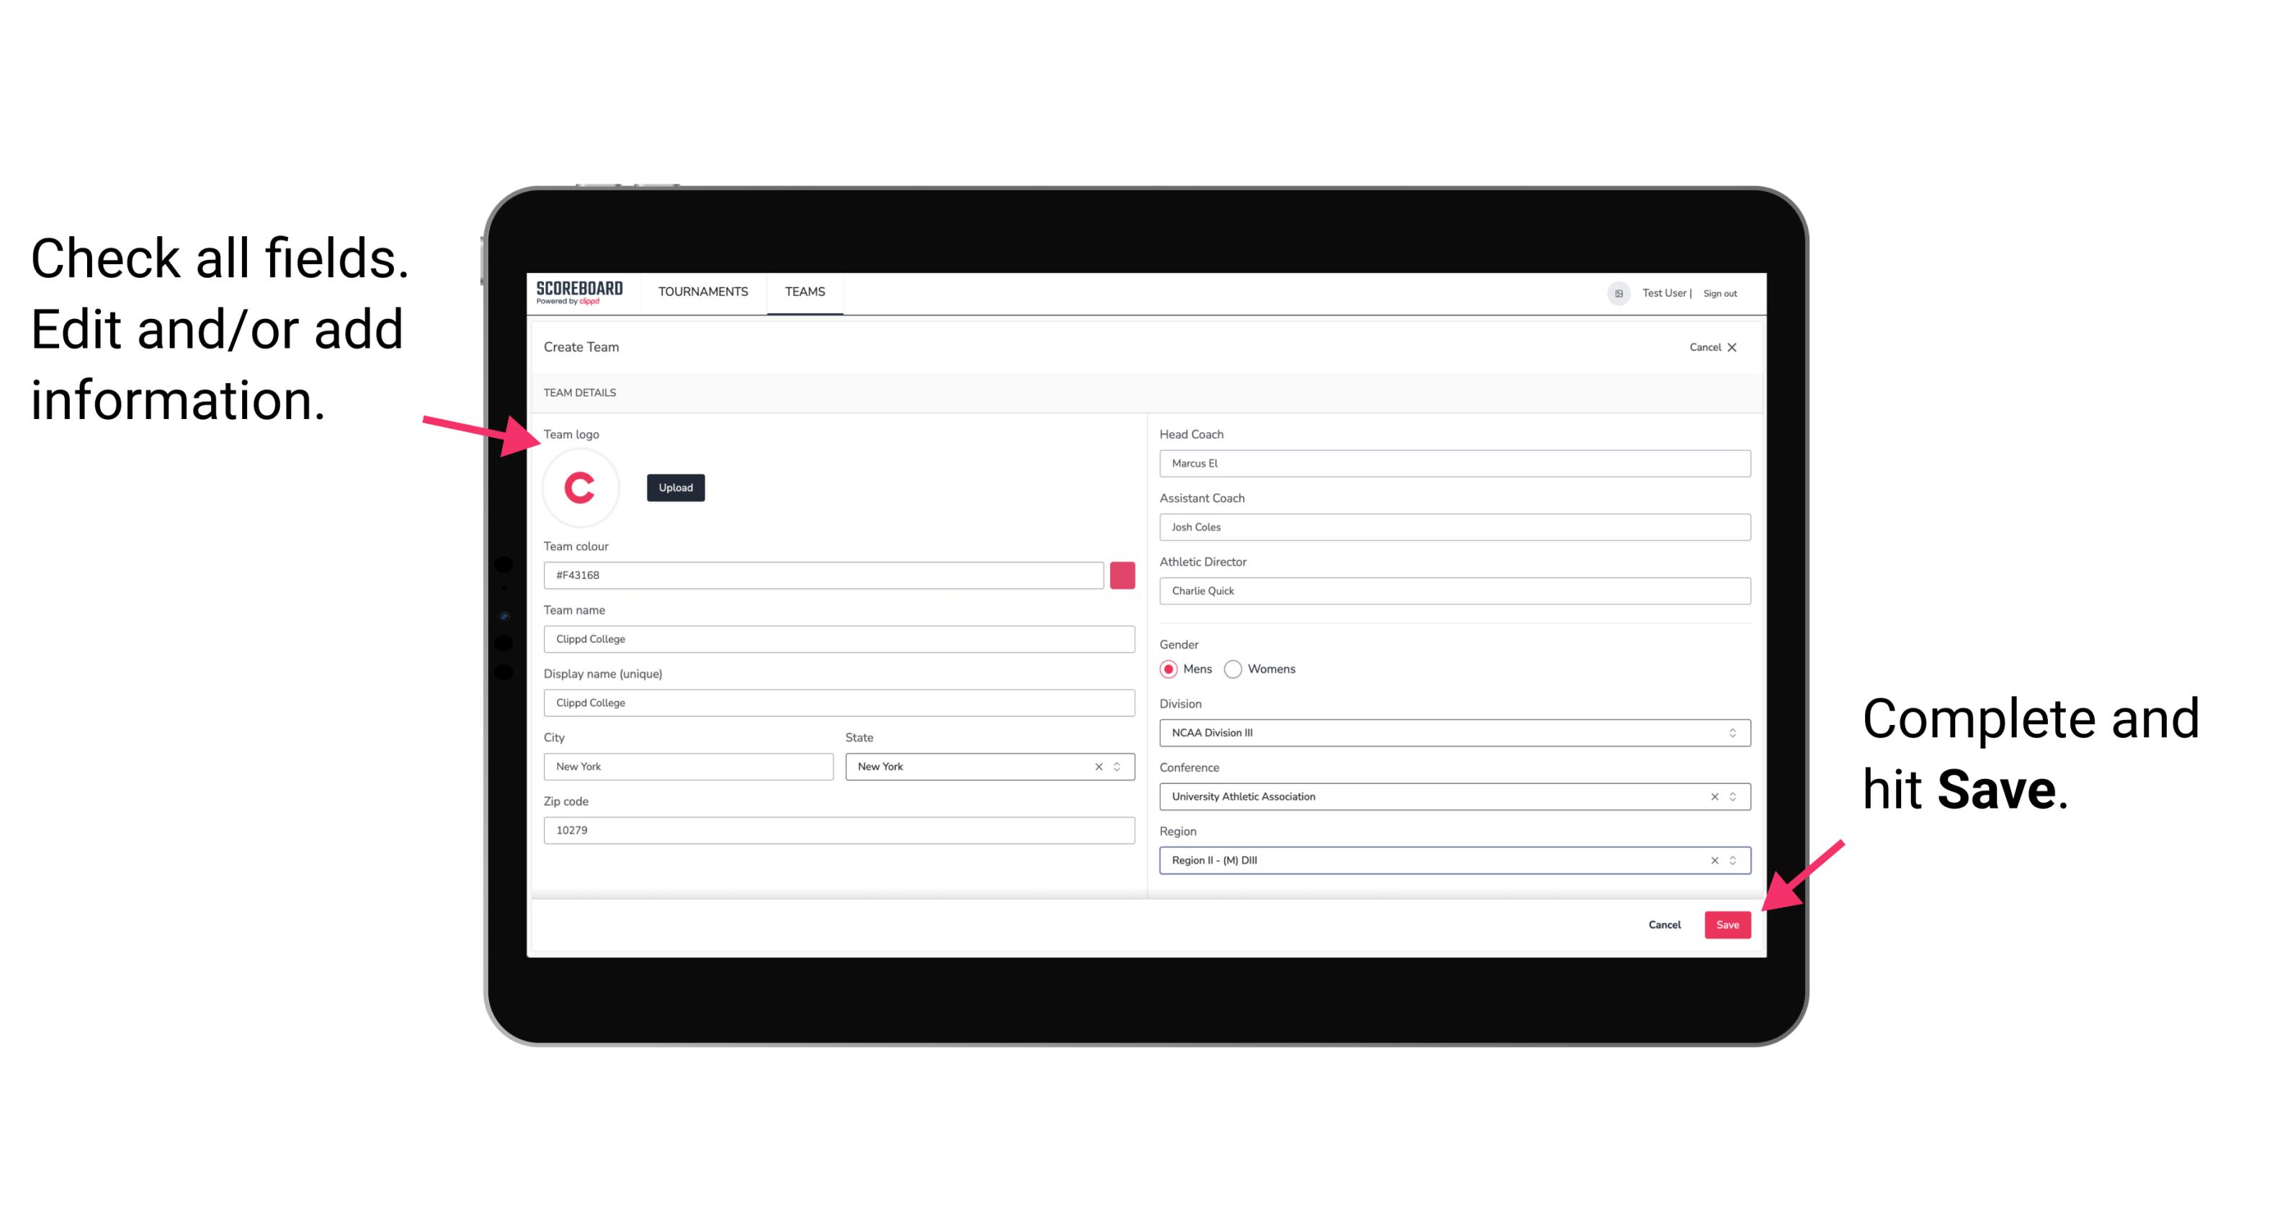Click the X to close Create Team
Screen dimensions: 2290x1231
click(1740, 347)
